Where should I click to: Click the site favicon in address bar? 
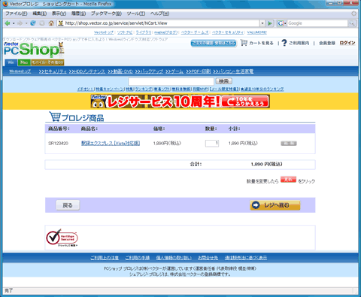click(60, 23)
